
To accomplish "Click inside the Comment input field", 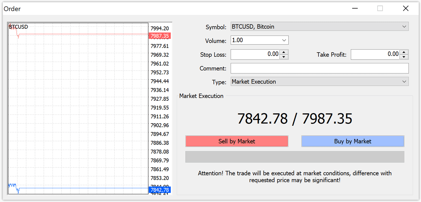I will (x=319, y=68).
